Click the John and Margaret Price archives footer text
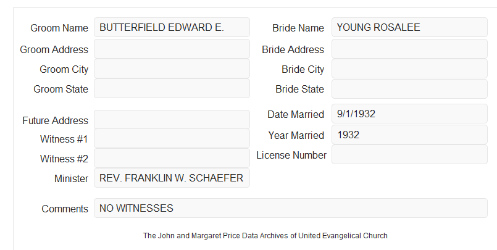Image resolution: width=497 pixels, height=250 pixels. (265, 236)
